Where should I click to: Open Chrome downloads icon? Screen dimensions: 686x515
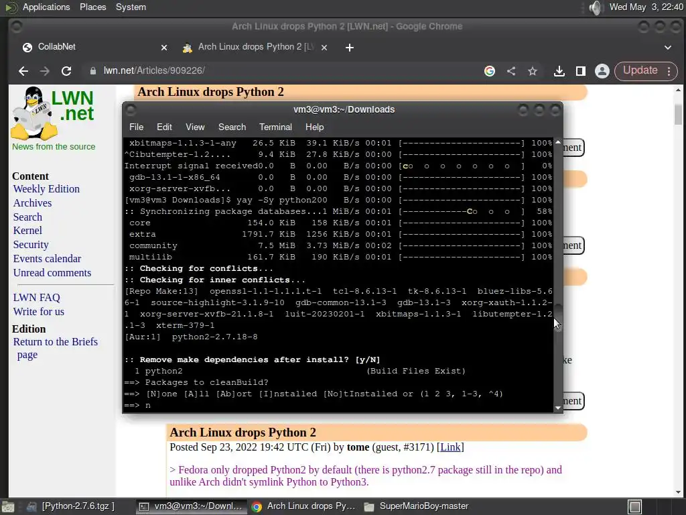click(559, 71)
